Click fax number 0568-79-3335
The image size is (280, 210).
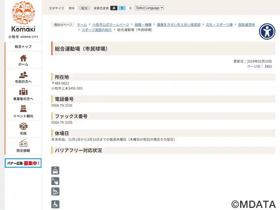pyautogui.click(x=62, y=122)
